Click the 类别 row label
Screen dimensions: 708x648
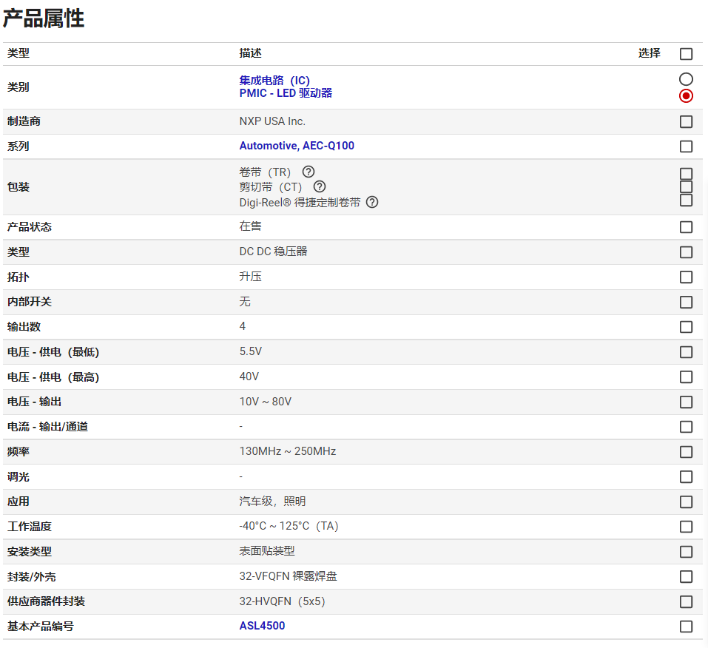18,87
